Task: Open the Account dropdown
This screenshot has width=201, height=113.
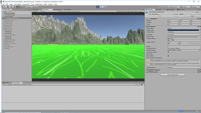Action: click(176, 7)
